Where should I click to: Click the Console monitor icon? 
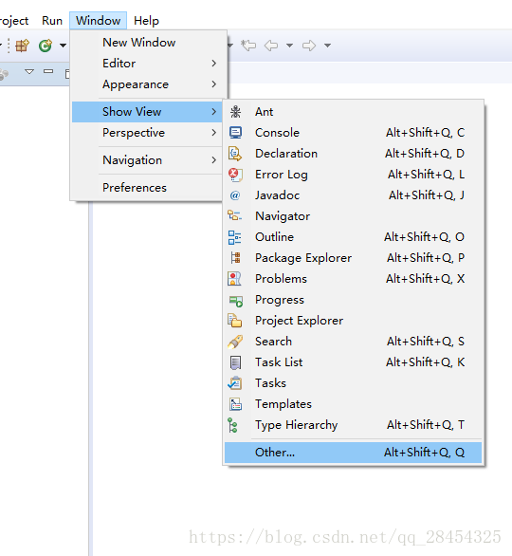pos(236,133)
